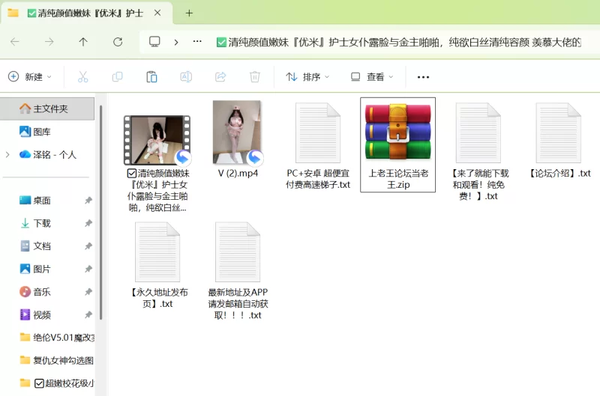
Task: Click the Rename icon in toolbar
Action: pyautogui.click(x=186, y=76)
